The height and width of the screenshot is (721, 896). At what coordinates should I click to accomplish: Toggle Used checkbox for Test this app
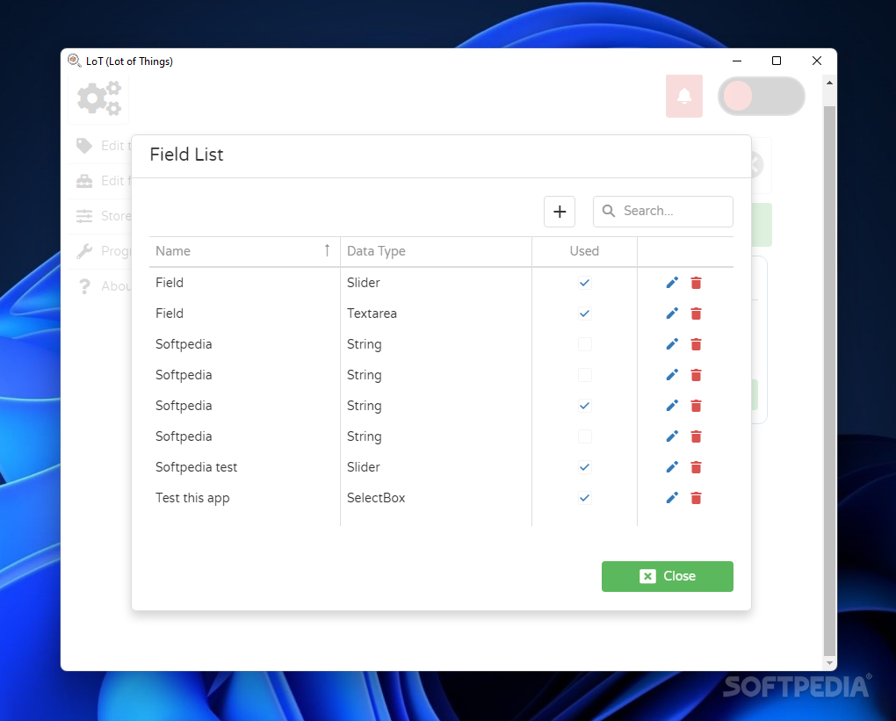(x=584, y=498)
